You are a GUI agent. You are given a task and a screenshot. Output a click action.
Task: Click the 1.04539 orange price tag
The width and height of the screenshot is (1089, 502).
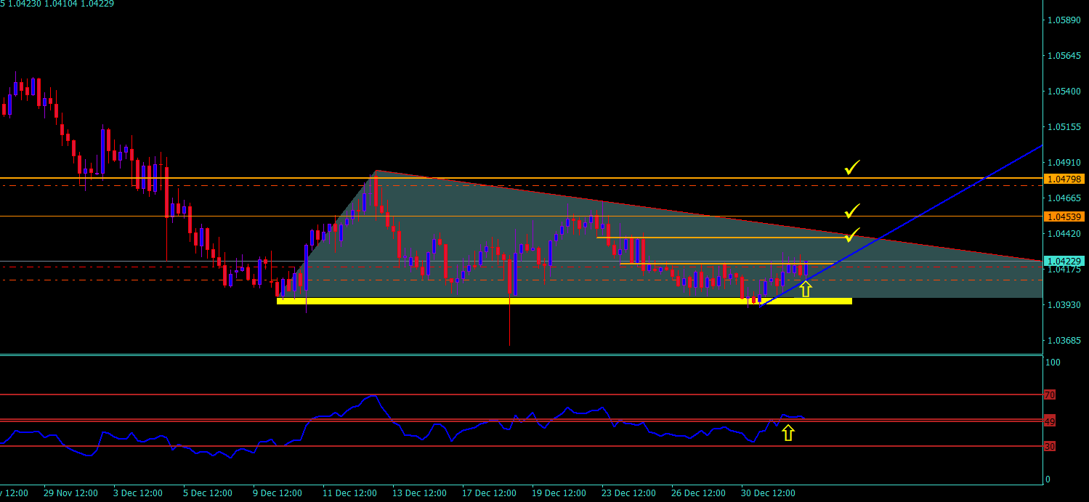coord(1064,216)
